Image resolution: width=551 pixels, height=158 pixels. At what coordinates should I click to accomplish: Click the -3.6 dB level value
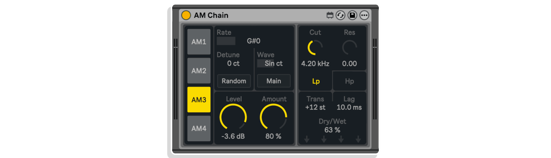point(233,136)
